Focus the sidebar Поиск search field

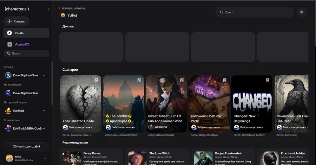(x=27, y=53)
